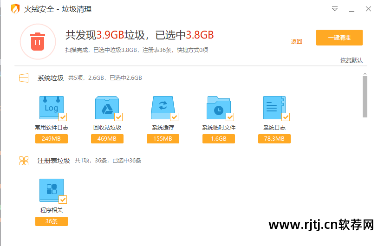Image resolution: width=378 pixels, height=246 pixels.
Task: Click the 返回 link
Action: pyautogui.click(x=297, y=42)
